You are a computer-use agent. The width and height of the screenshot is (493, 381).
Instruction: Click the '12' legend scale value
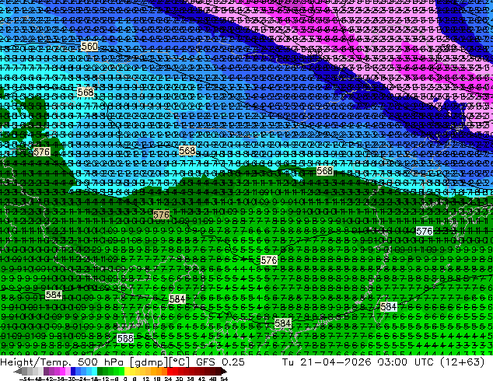146,379
